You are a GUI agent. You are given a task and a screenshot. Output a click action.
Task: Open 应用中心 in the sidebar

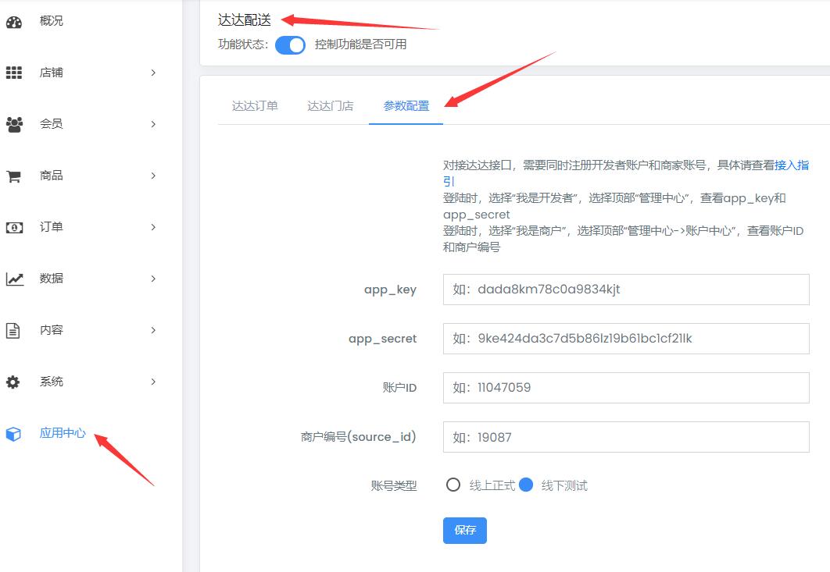[63, 433]
